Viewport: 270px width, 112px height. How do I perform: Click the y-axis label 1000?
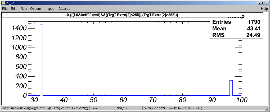[x=19, y=48]
